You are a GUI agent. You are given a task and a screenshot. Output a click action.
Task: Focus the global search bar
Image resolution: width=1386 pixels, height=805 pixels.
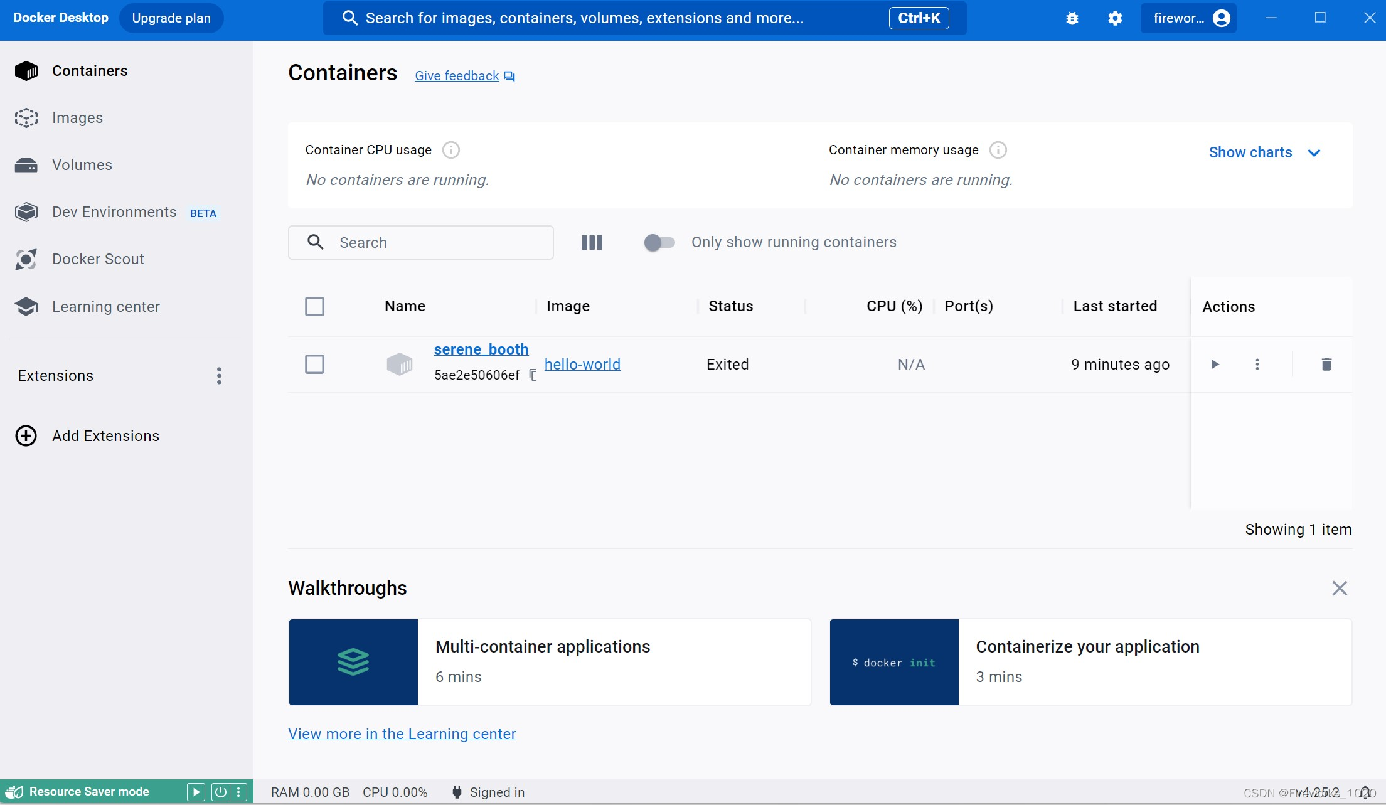pyautogui.click(x=644, y=18)
